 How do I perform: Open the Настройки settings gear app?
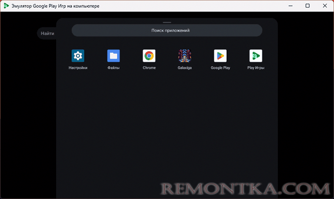tap(78, 56)
